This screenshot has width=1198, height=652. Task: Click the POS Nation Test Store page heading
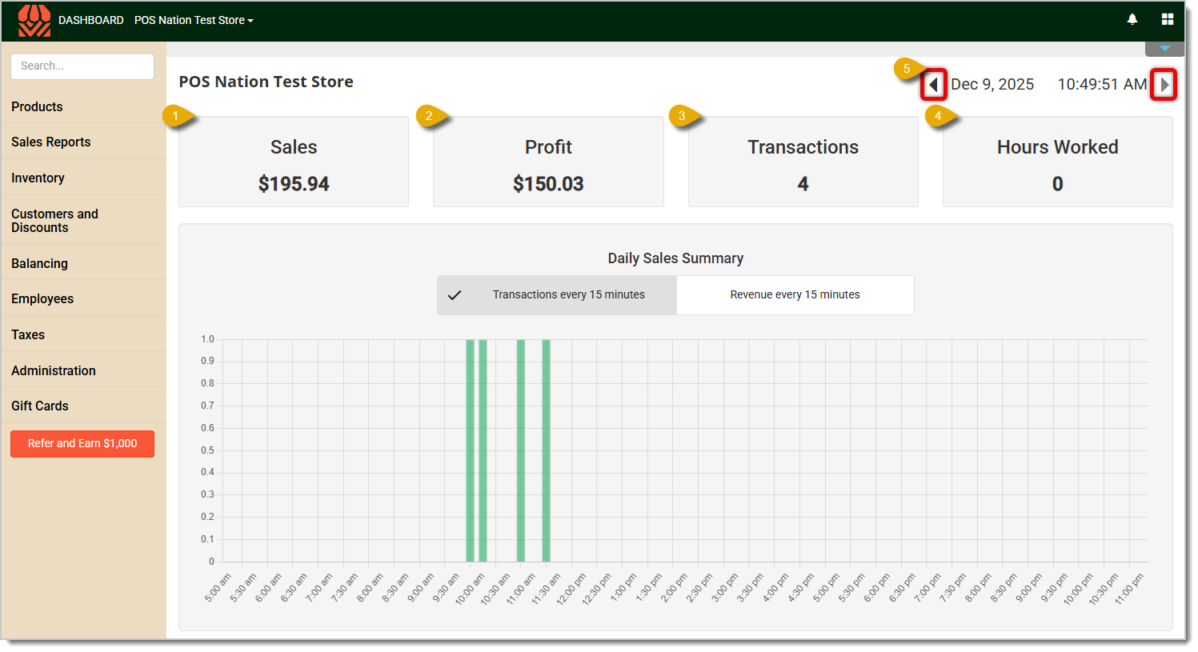(x=266, y=82)
